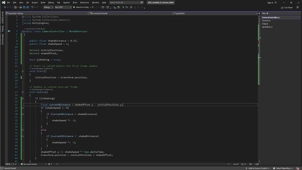The width and height of the screenshot is (302, 170).
Task: Open the Data Sources side tab
Action: 2,39
